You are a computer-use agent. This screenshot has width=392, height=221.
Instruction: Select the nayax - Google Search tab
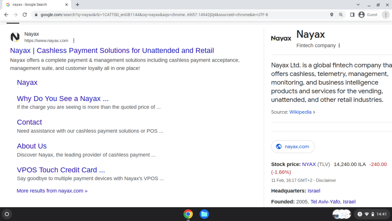point(36,4)
